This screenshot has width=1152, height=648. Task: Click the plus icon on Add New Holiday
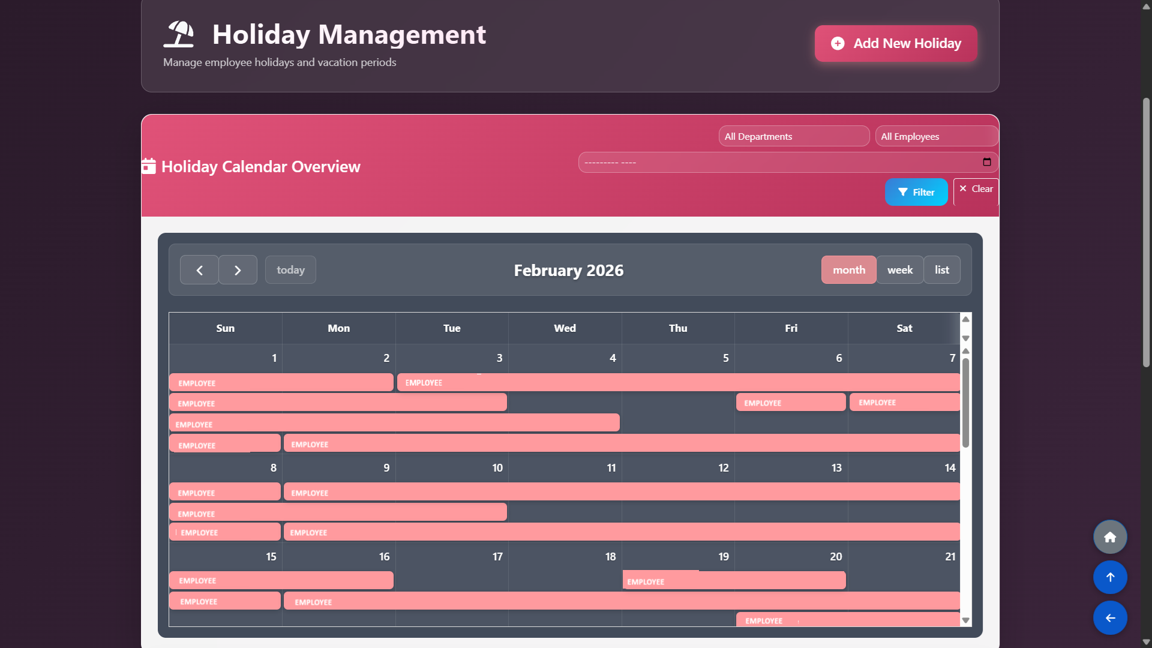click(838, 43)
